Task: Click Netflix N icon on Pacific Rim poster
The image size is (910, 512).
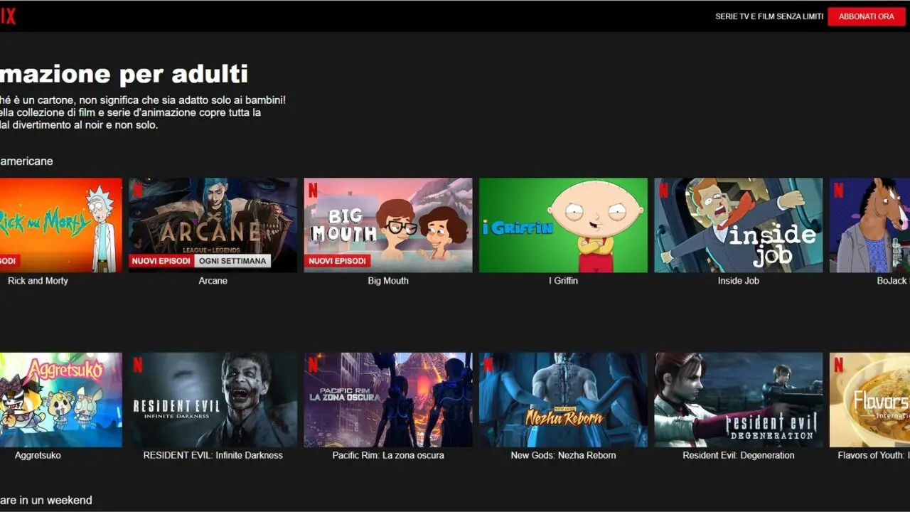Action: point(313,366)
